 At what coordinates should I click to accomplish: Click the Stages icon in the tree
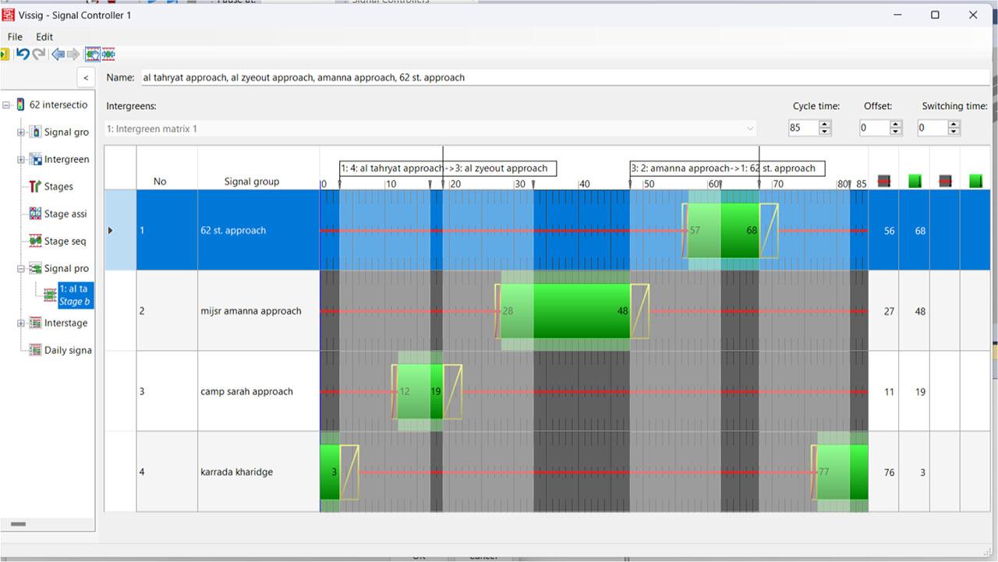[x=35, y=186]
